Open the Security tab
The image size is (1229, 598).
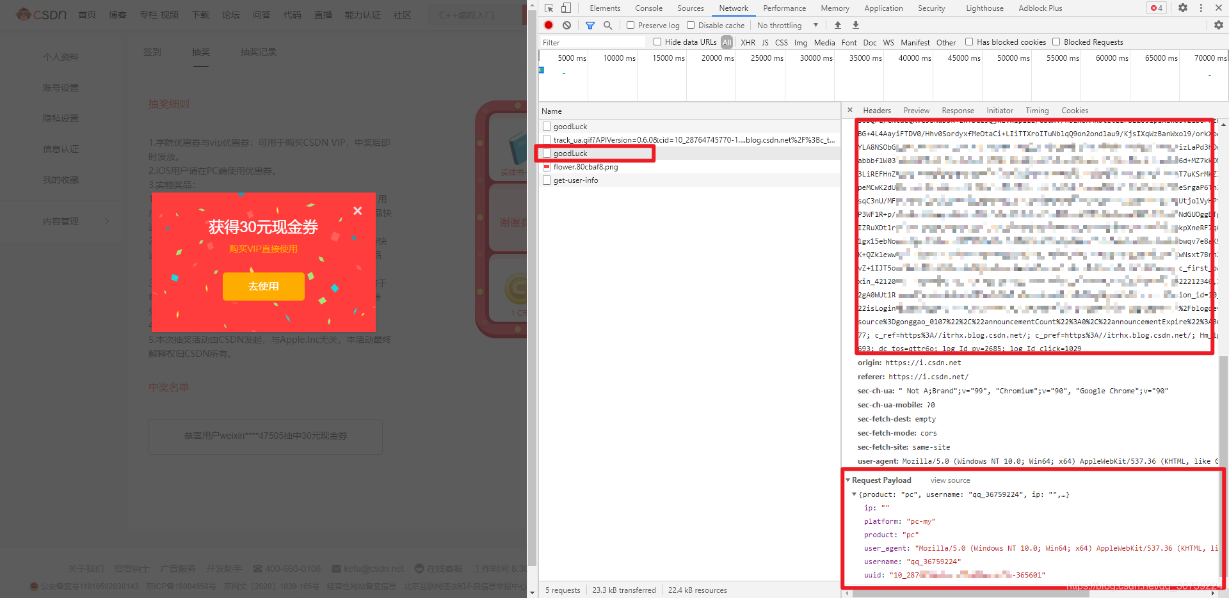point(931,8)
